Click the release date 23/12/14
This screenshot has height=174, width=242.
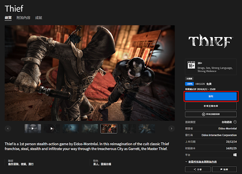231,142
